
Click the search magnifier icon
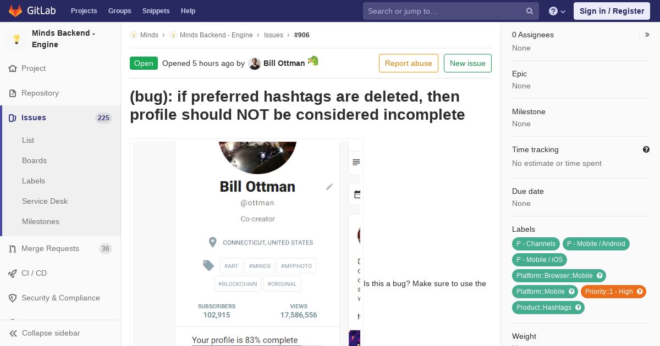click(529, 11)
